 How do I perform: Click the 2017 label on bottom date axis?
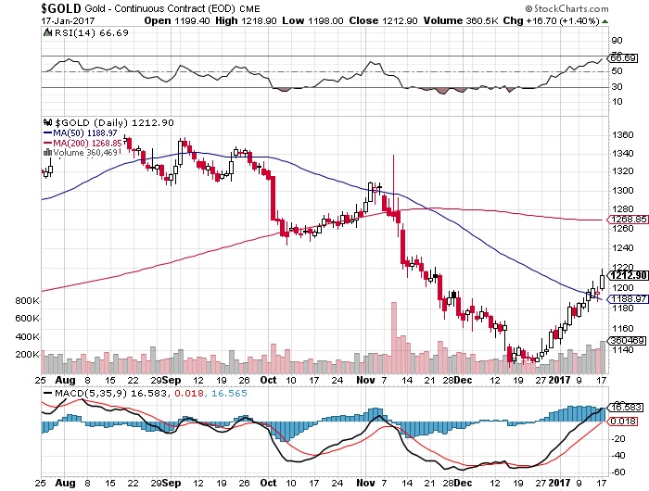coord(560,483)
